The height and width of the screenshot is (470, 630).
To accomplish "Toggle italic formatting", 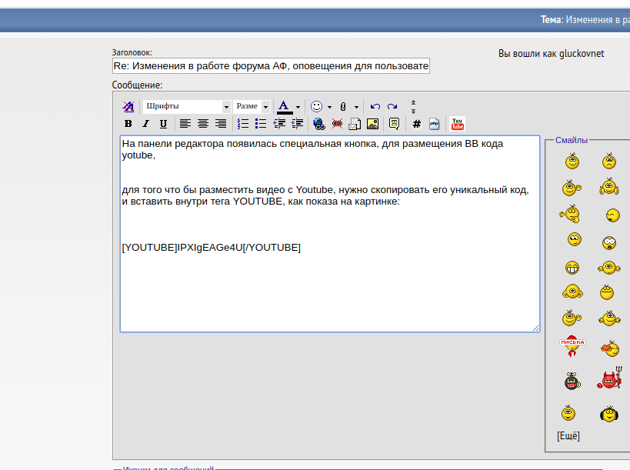I will pyautogui.click(x=145, y=124).
